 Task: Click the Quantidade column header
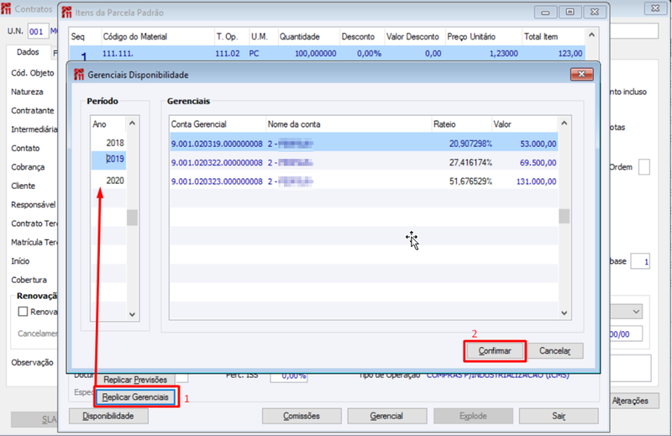click(x=308, y=36)
